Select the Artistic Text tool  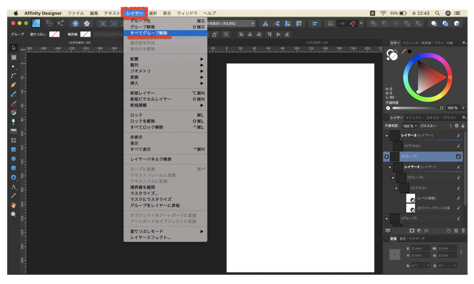click(x=13, y=187)
